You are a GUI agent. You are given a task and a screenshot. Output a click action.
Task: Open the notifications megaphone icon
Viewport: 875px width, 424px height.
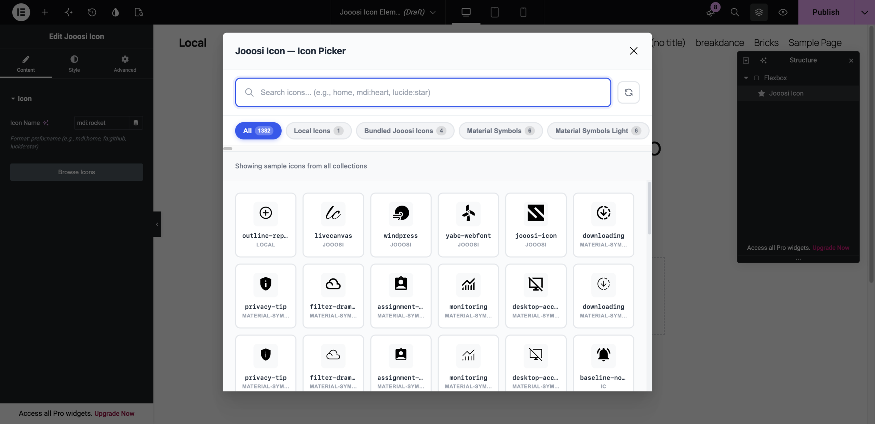(711, 12)
